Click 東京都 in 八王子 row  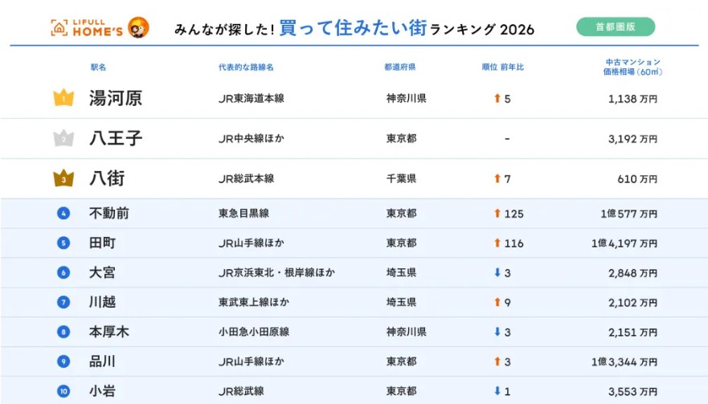[x=401, y=139]
